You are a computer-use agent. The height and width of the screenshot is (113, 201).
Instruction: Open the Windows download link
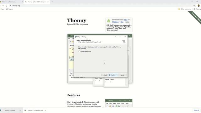coord(115,22)
